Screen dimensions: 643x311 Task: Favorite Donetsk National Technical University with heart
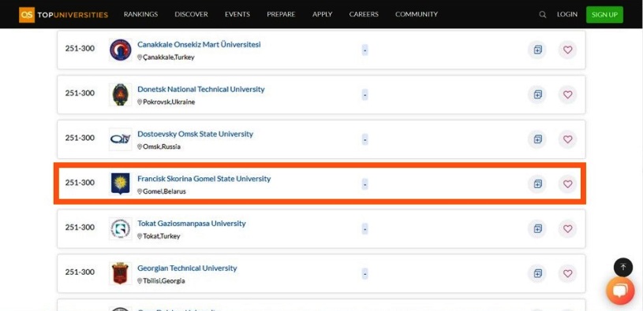pos(567,94)
